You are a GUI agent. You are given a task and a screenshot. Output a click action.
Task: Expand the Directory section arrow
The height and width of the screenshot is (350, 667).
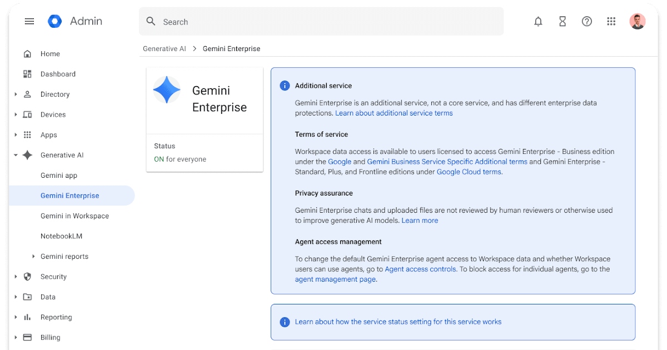(x=16, y=94)
